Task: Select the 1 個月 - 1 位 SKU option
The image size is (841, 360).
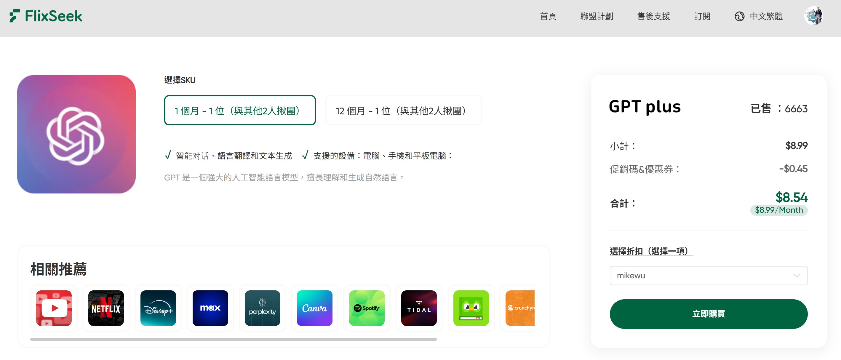Action: coord(240,110)
